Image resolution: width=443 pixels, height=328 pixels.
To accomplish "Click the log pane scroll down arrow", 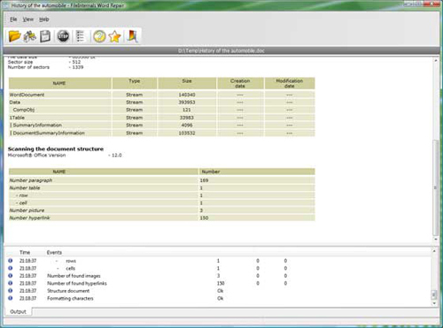I will (x=434, y=303).
